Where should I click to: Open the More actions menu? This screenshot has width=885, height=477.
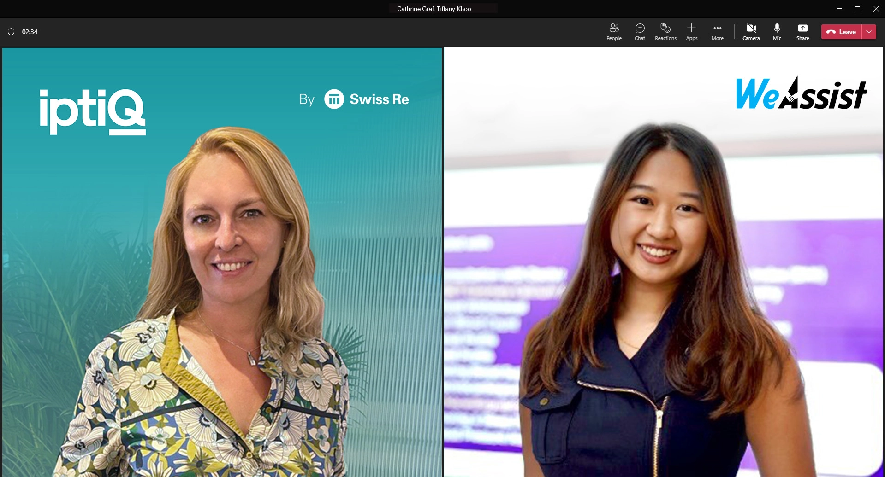(717, 31)
